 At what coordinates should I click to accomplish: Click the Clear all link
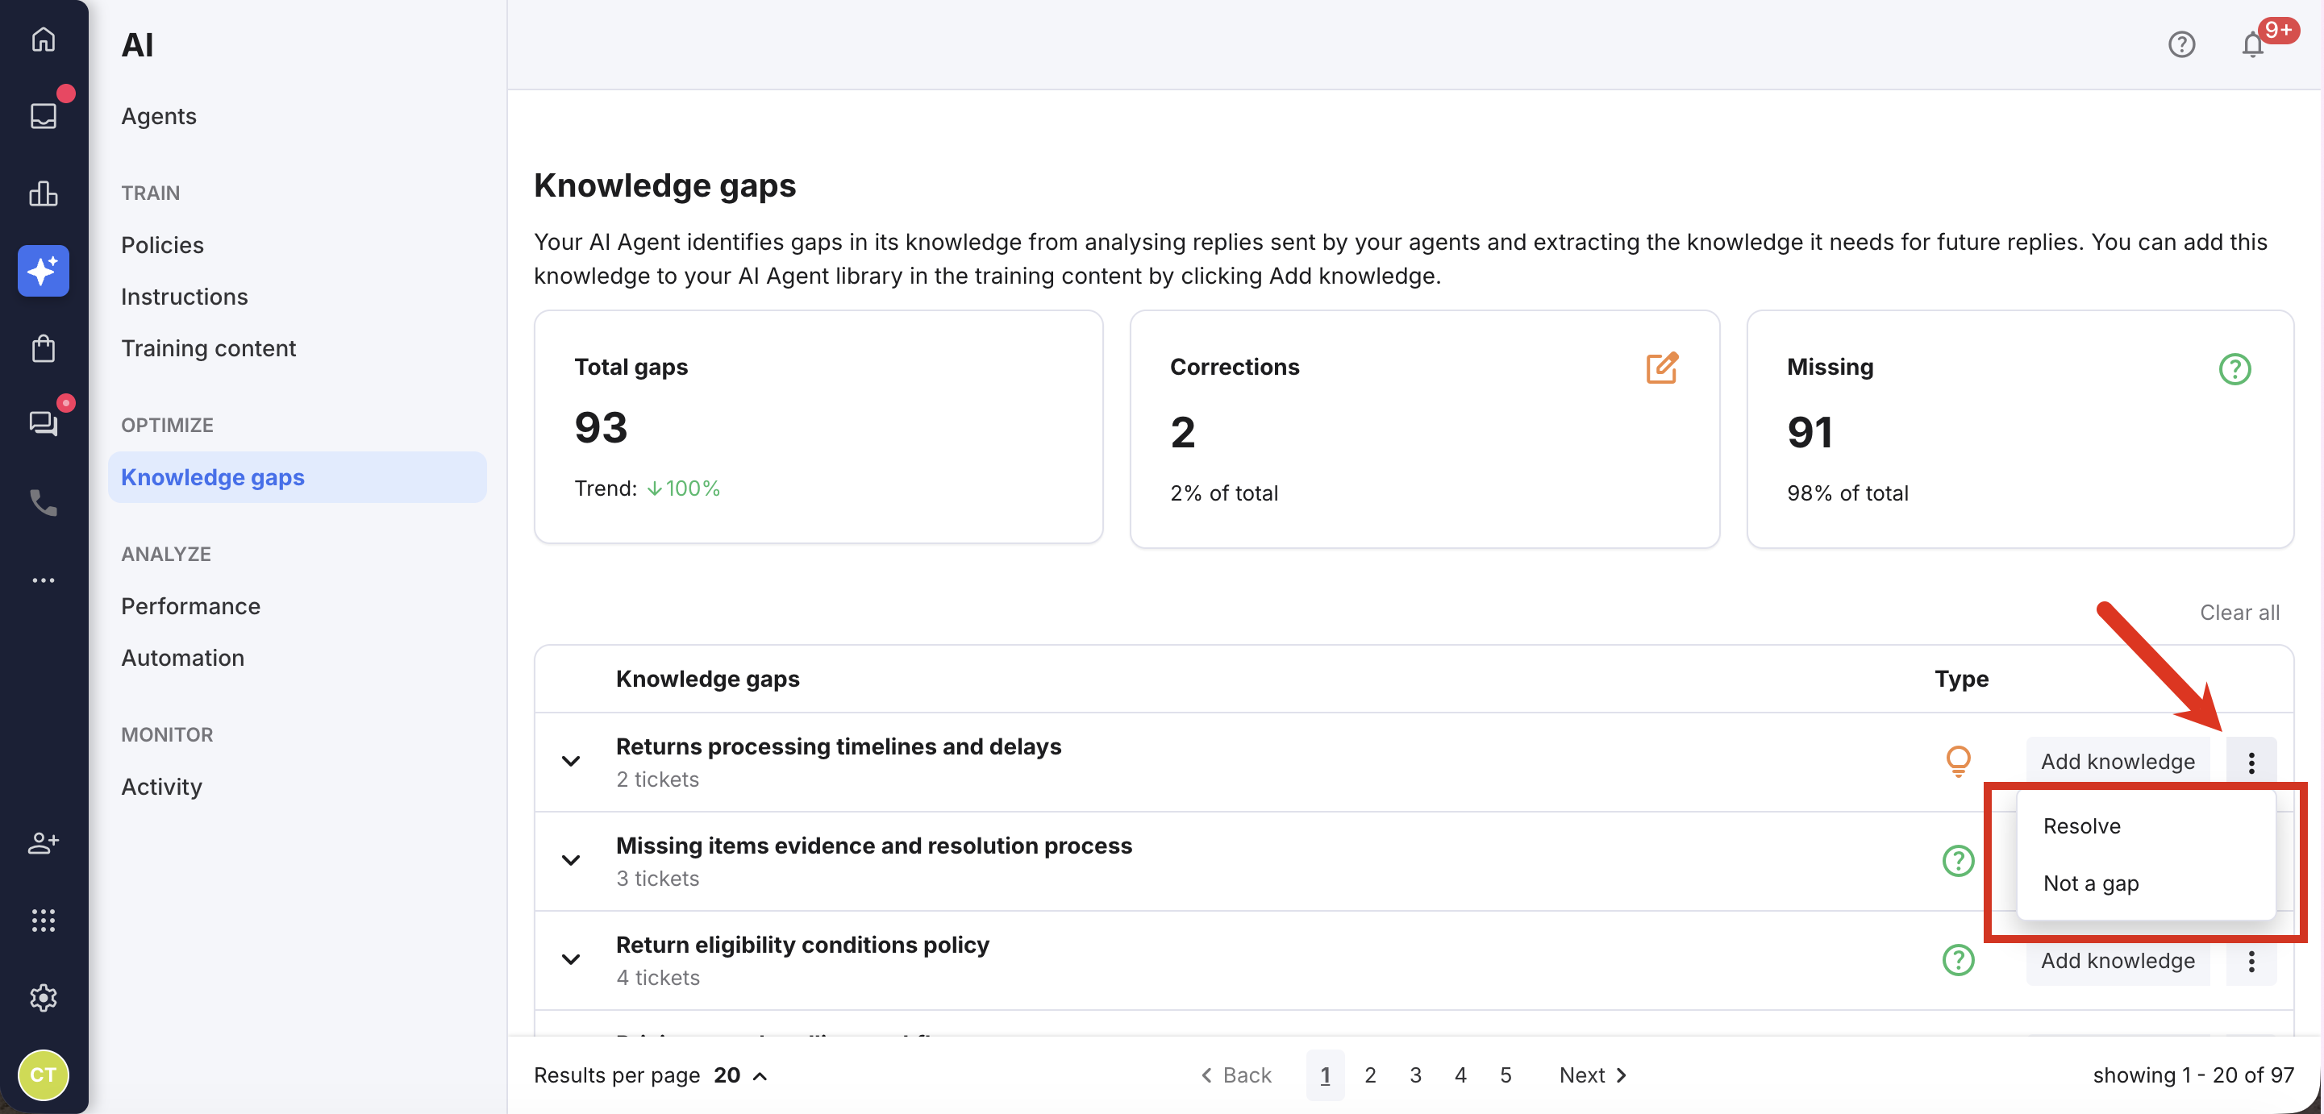click(x=2239, y=613)
